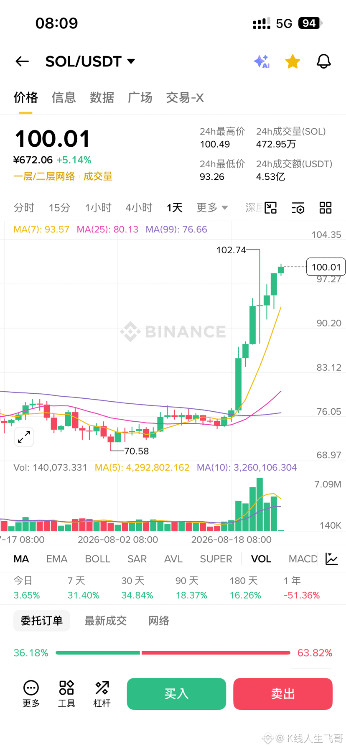Toggle the VOL sub-indicator

[261, 559]
